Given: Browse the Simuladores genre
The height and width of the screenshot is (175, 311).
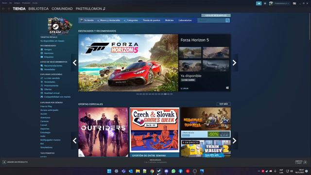Looking at the screenshot, I should point(47,147).
